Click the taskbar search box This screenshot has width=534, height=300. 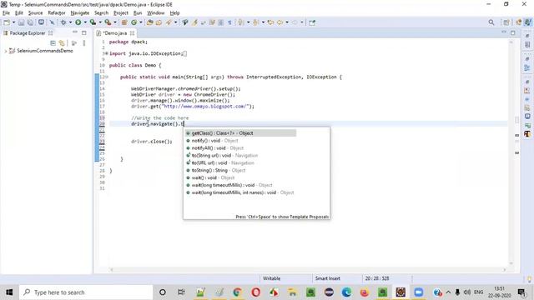[x=86, y=292]
